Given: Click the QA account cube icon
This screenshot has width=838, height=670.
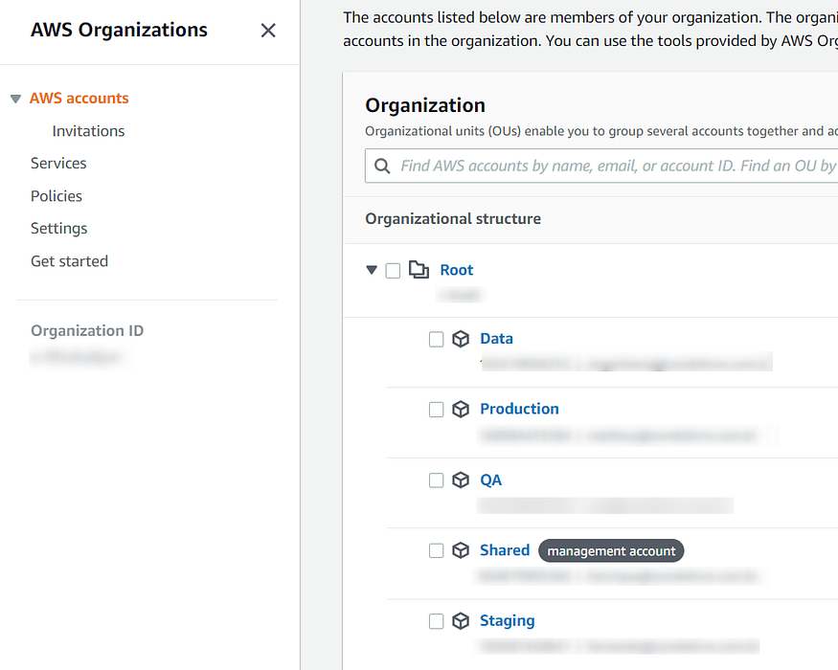Looking at the screenshot, I should coord(461,480).
